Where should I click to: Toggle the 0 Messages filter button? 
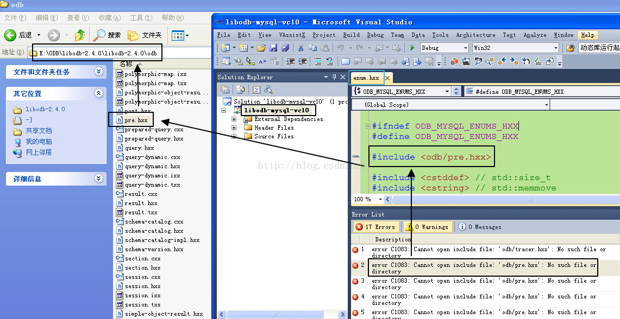[x=480, y=227]
